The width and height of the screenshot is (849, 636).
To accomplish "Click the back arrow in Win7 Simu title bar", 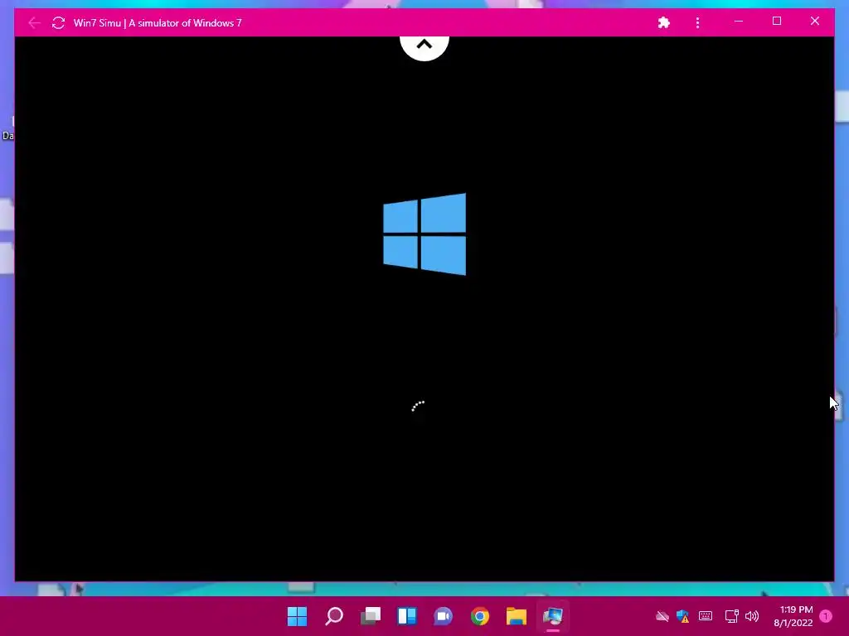I will 34,22.
